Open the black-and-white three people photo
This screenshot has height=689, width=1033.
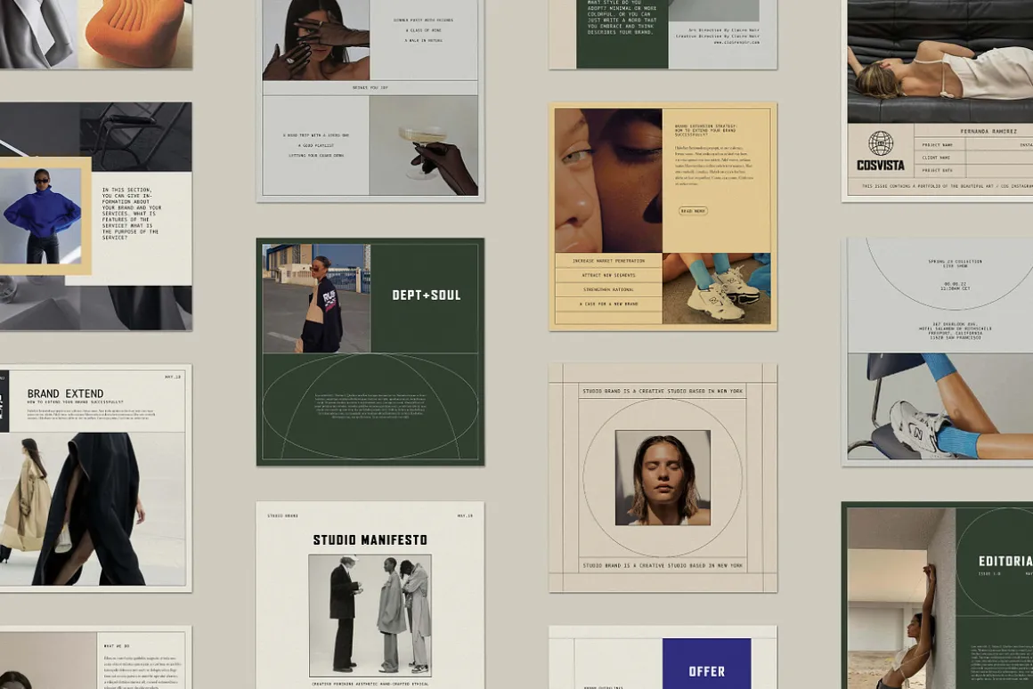pos(370,615)
